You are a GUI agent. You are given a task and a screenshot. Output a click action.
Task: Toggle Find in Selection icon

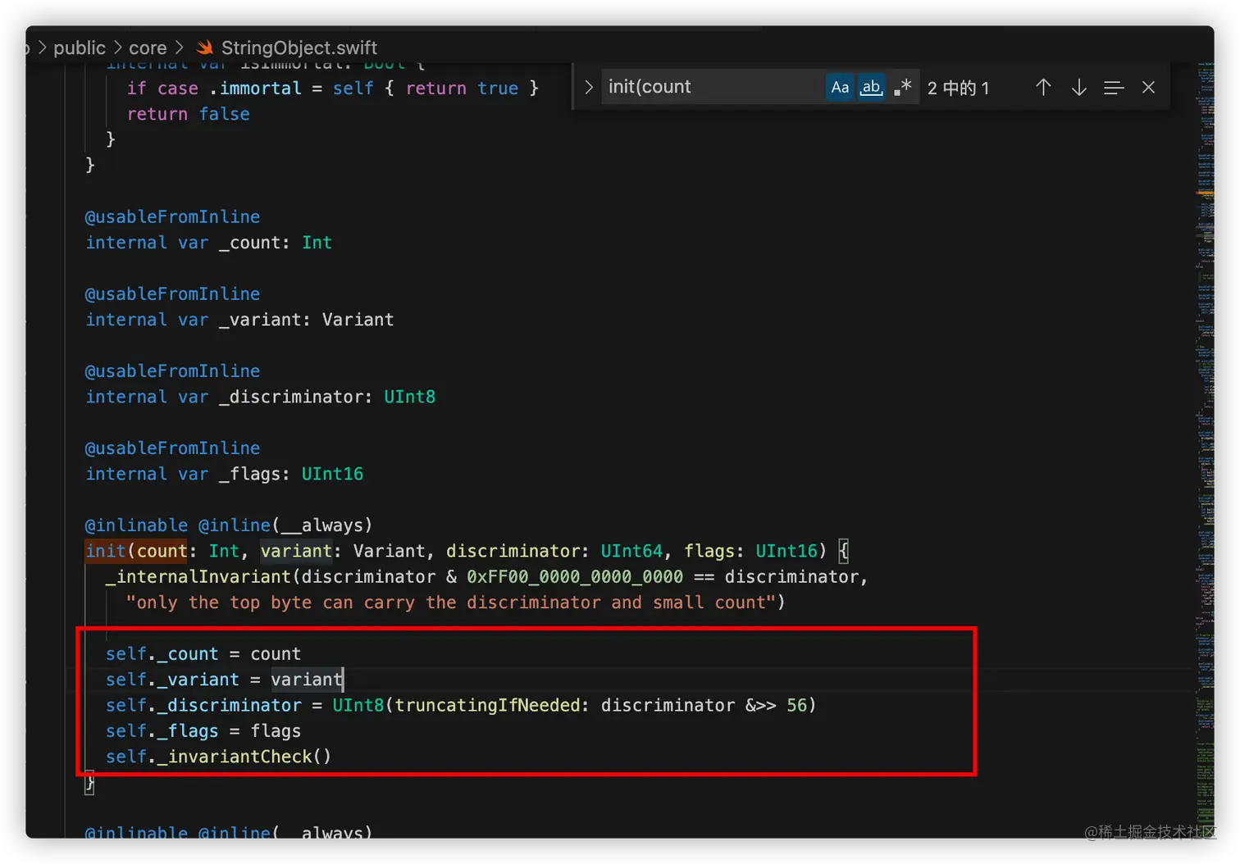pyautogui.click(x=1113, y=88)
